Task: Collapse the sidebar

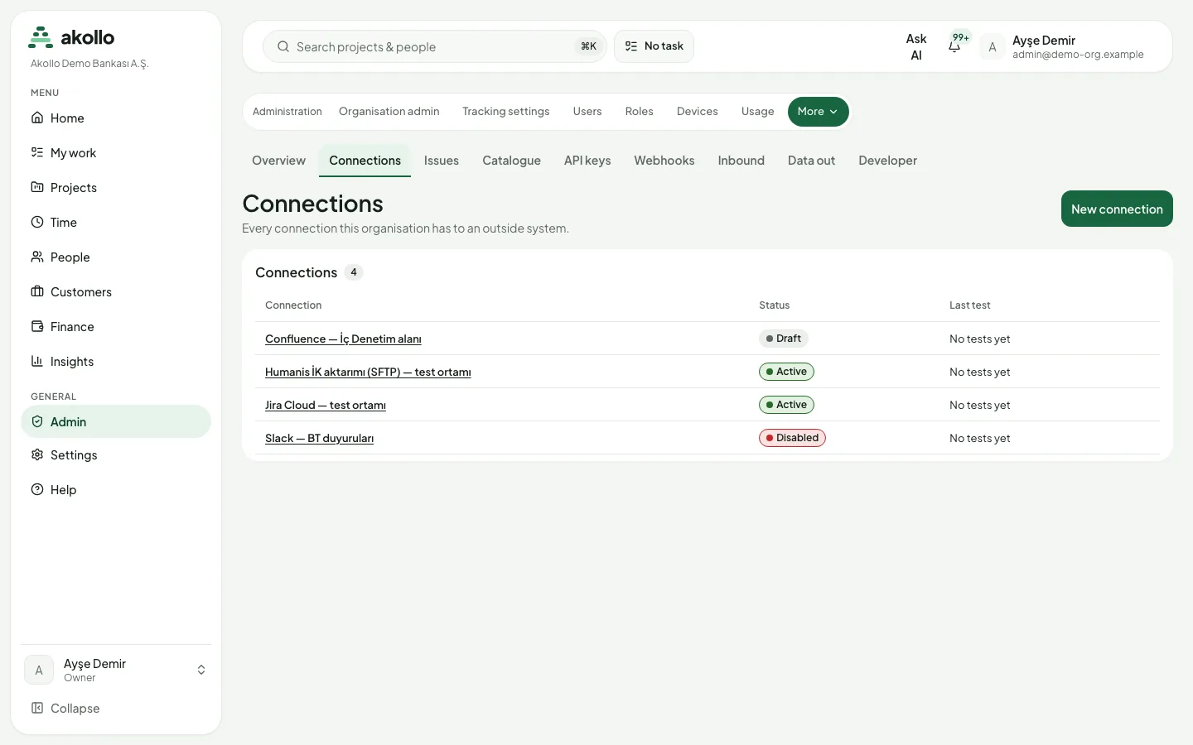Action: pos(116,709)
